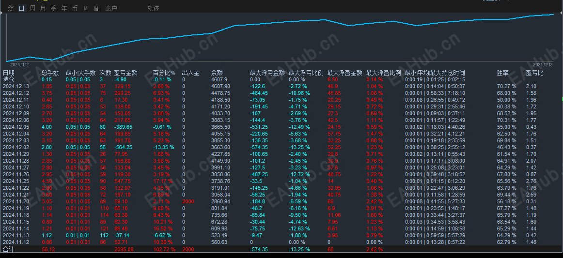Screen dimensions: 563x258
Task: Click the 最大浮盈金额 column header
Action: click(x=345, y=73)
